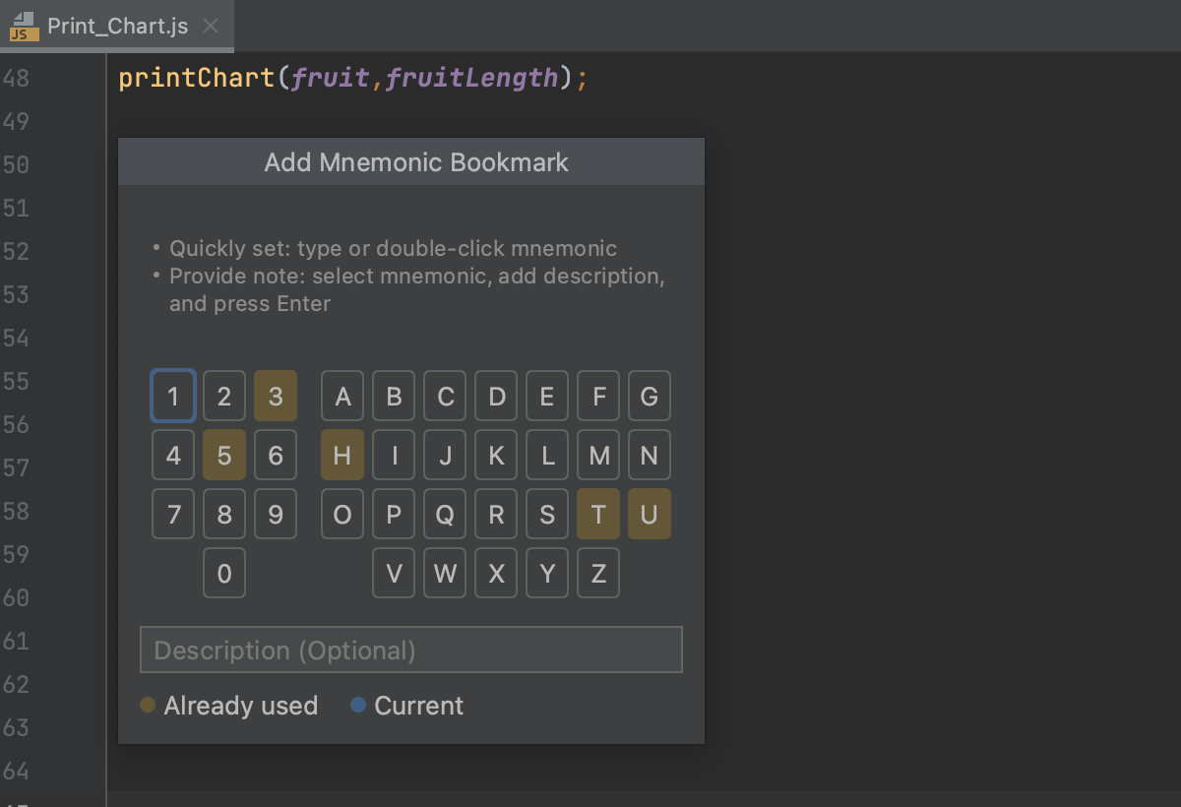Image resolution: width=1181 pixels, height=807 pixels.
Task: Select mnemonic key 1 currently highlighted
Action: click(x=173, y=396)
